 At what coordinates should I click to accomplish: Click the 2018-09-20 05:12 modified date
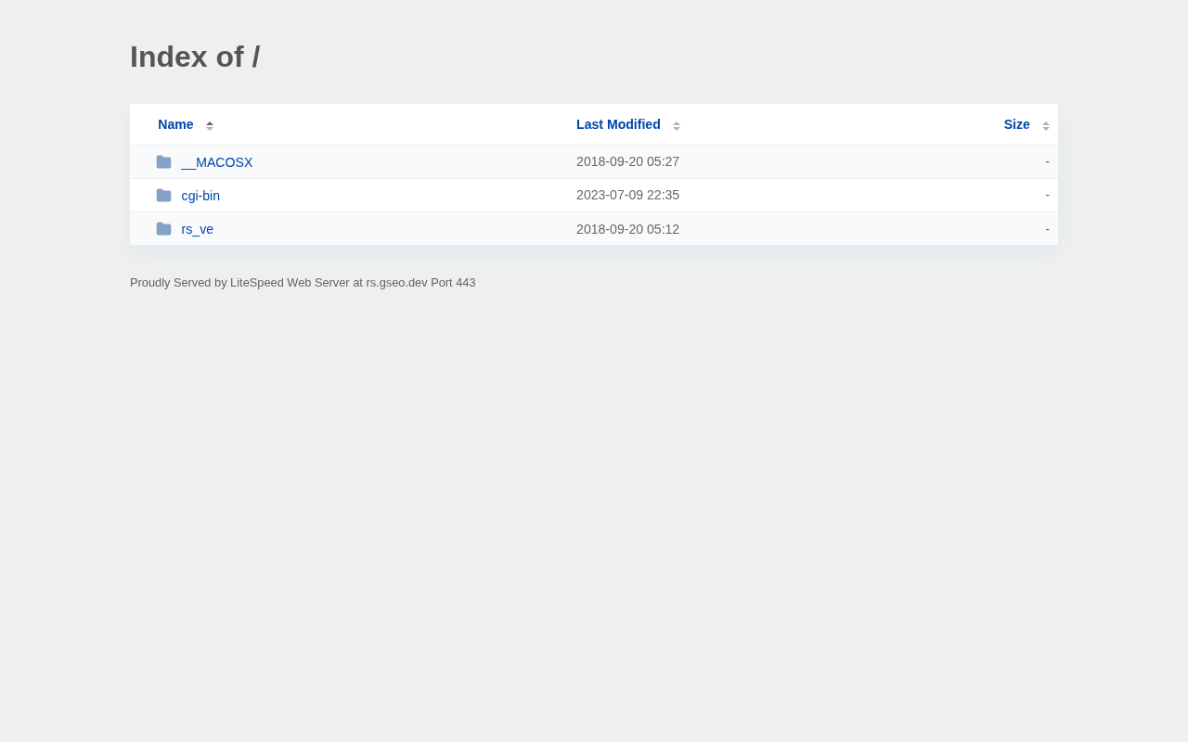(x=627, y=229)
